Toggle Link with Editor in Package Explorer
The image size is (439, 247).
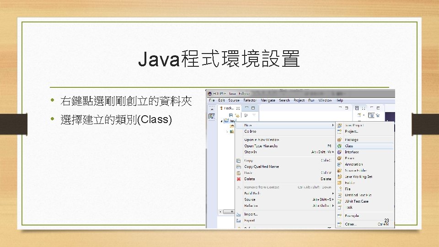click(237, 115)
